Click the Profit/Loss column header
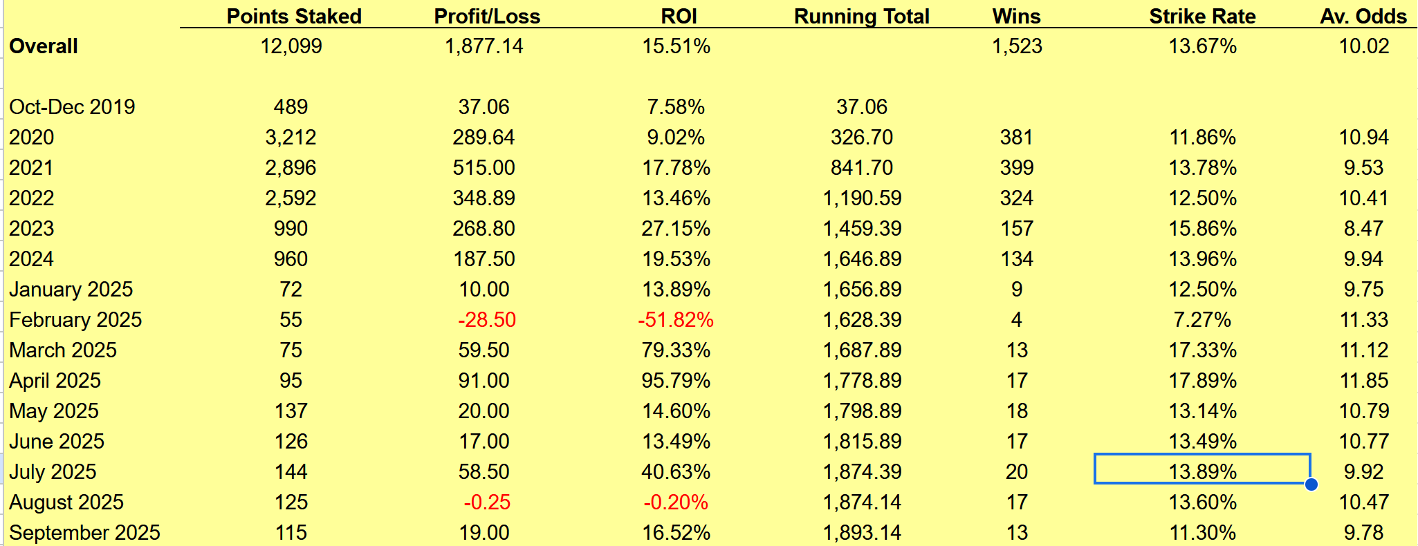The image size is (1418, 546). (x=487, y=16)
